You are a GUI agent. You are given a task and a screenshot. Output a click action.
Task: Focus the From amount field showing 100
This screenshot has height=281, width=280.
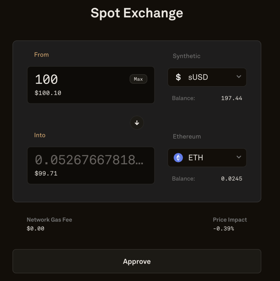[x=91, y=85]
